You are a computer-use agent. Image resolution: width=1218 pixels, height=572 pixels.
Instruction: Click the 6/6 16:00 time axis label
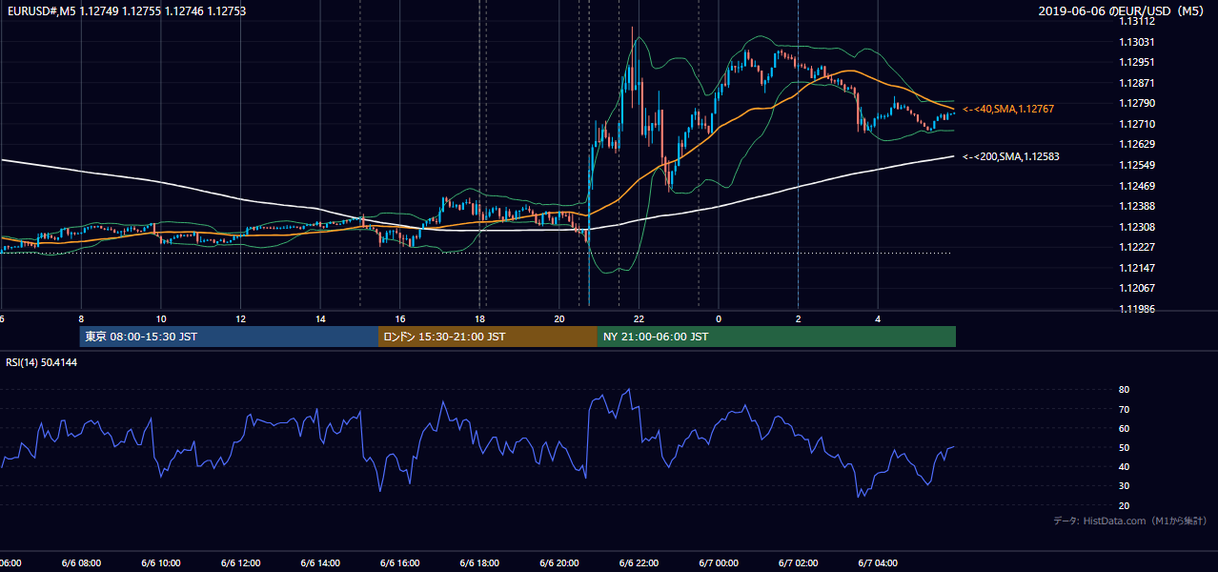coord(399,563)
